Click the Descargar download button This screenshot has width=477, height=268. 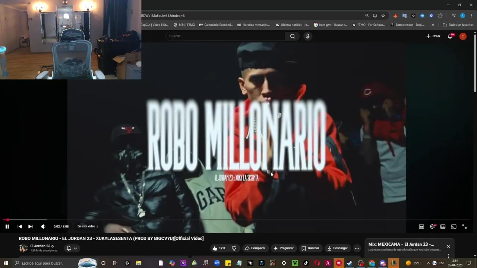pyautogui.click(x=337, y=248)
